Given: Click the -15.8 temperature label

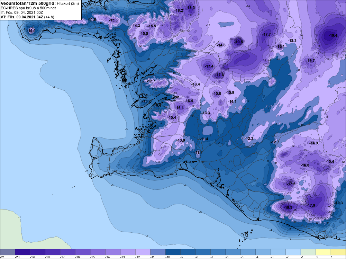Looking at the screenshot, I should click(217, 93).
